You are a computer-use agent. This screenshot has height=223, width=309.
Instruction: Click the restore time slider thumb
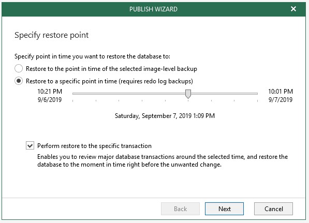coord(188,94)
